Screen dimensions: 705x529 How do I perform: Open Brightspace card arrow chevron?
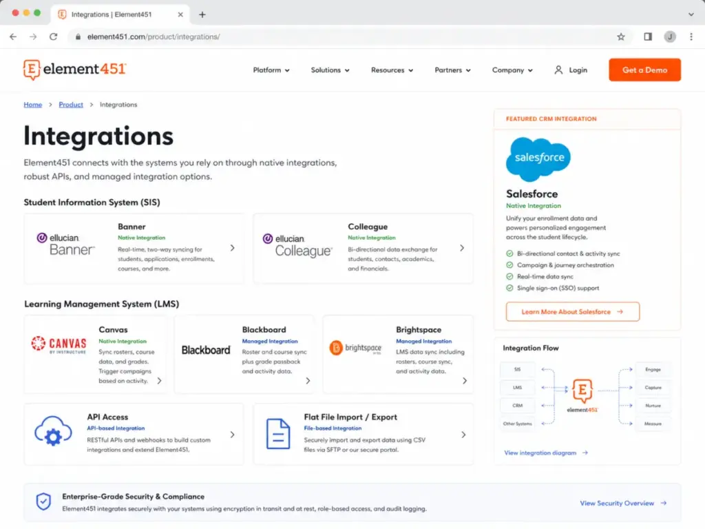point(465,380)
